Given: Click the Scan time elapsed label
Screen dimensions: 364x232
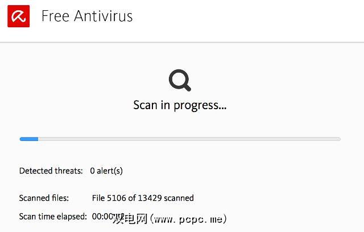Looking at the screenshot, I should 53,216.
